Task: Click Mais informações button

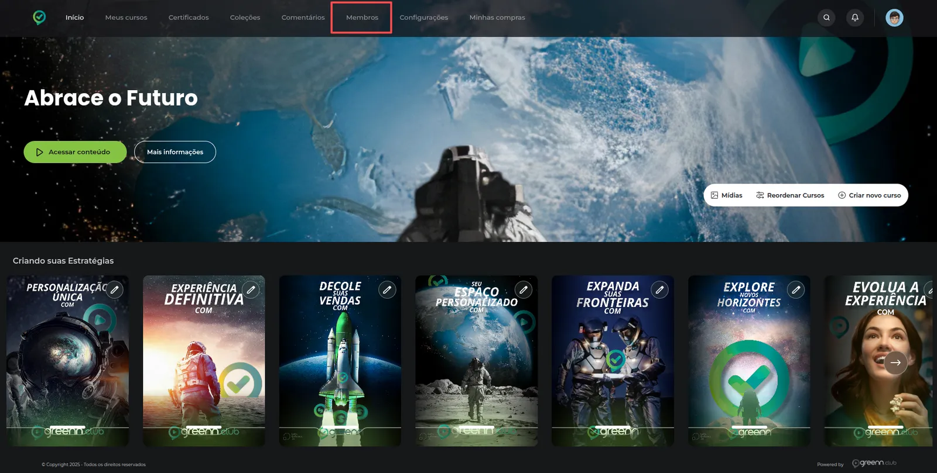Action: (175, 152)
